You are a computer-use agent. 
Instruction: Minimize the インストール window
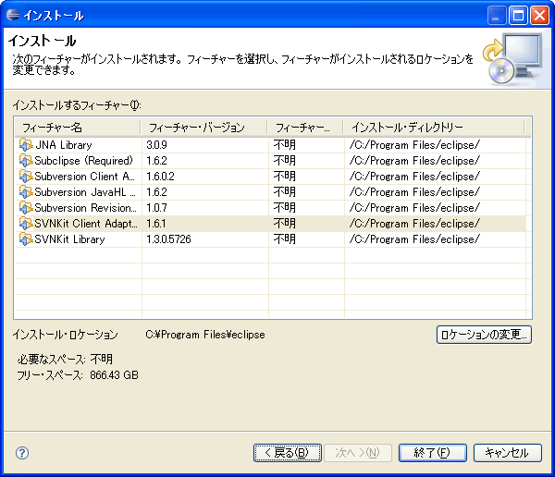coord(496,16)
